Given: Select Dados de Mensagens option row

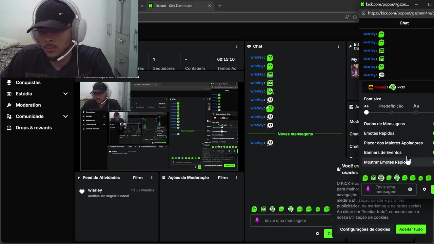Looking at the screenshot, I should (x=398, y=124).
